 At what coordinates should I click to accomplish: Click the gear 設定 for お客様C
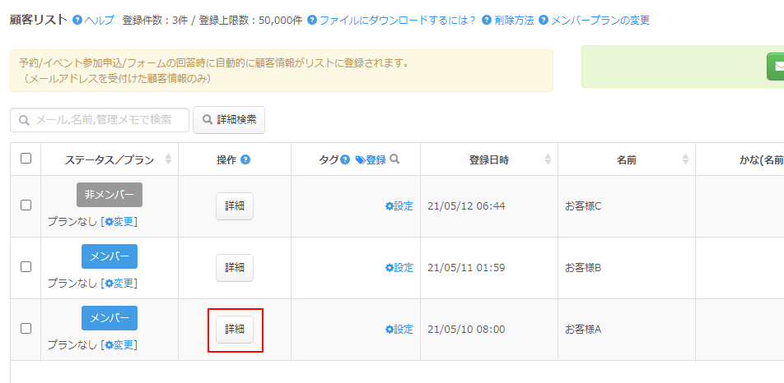tap(399, 206)
